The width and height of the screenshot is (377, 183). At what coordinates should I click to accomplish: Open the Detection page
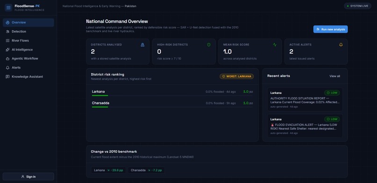[x=29, y=31]
